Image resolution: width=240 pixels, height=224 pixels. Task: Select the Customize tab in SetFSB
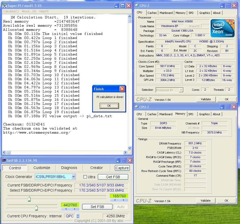[42, 168]
